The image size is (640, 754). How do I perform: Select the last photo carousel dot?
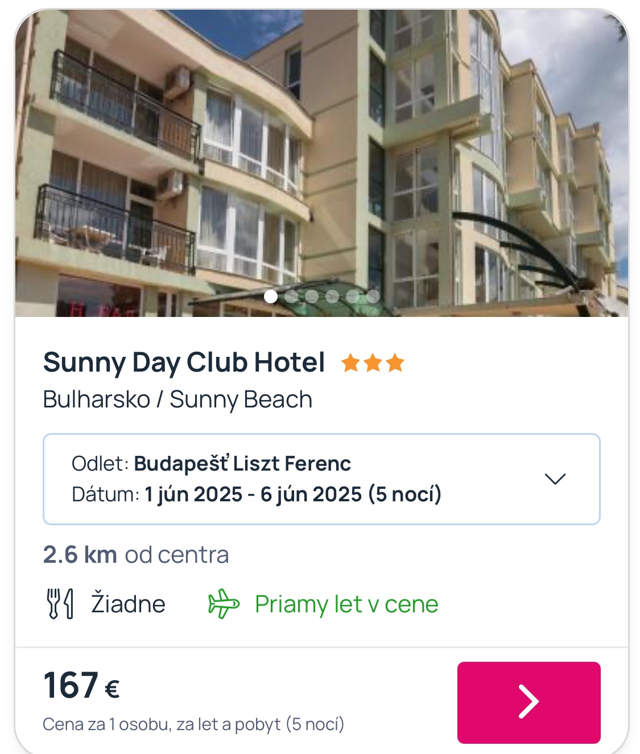[x=373, y=296]
